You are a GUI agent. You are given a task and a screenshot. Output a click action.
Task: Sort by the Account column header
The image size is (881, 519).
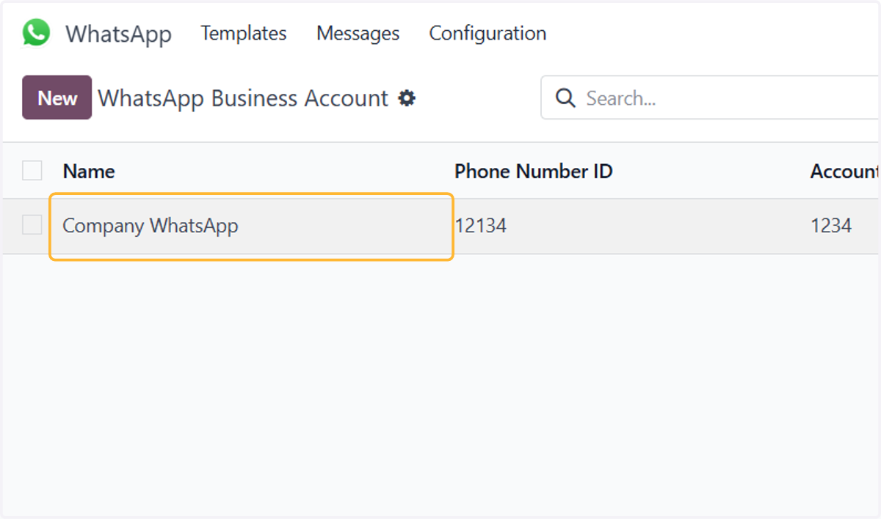click(844, 172)
